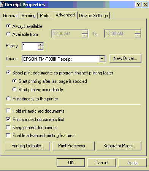Click end time spinner down arrow

click(138, 35)
